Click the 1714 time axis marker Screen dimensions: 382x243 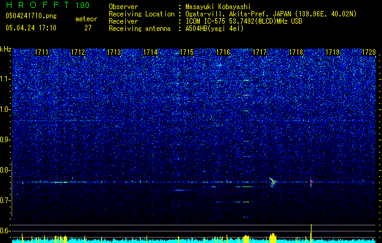coord(151,52)
